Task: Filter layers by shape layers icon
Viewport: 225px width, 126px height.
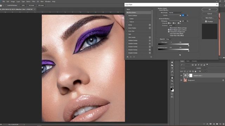Action: (x=201, y=65)
